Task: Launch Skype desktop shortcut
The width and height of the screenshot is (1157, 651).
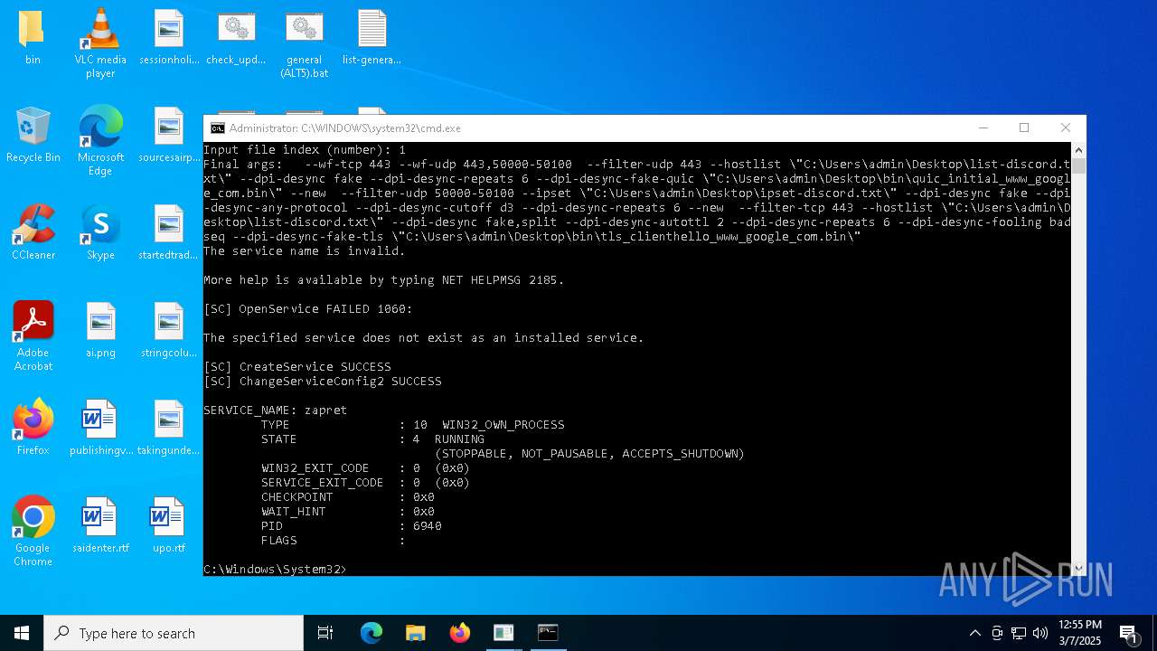Action: tap(100, 232)
